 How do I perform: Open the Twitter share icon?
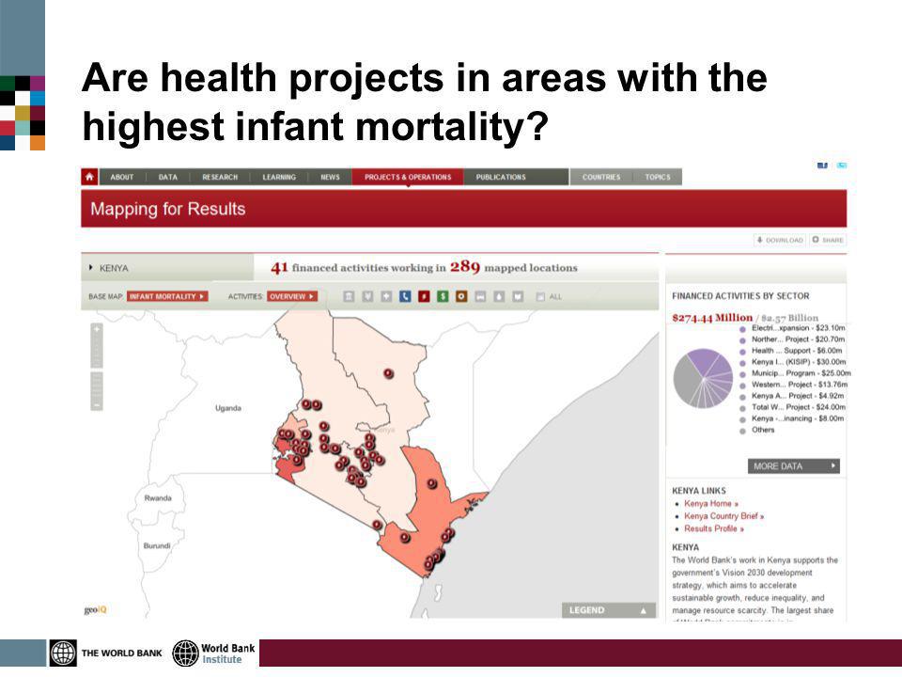point(842,165)
